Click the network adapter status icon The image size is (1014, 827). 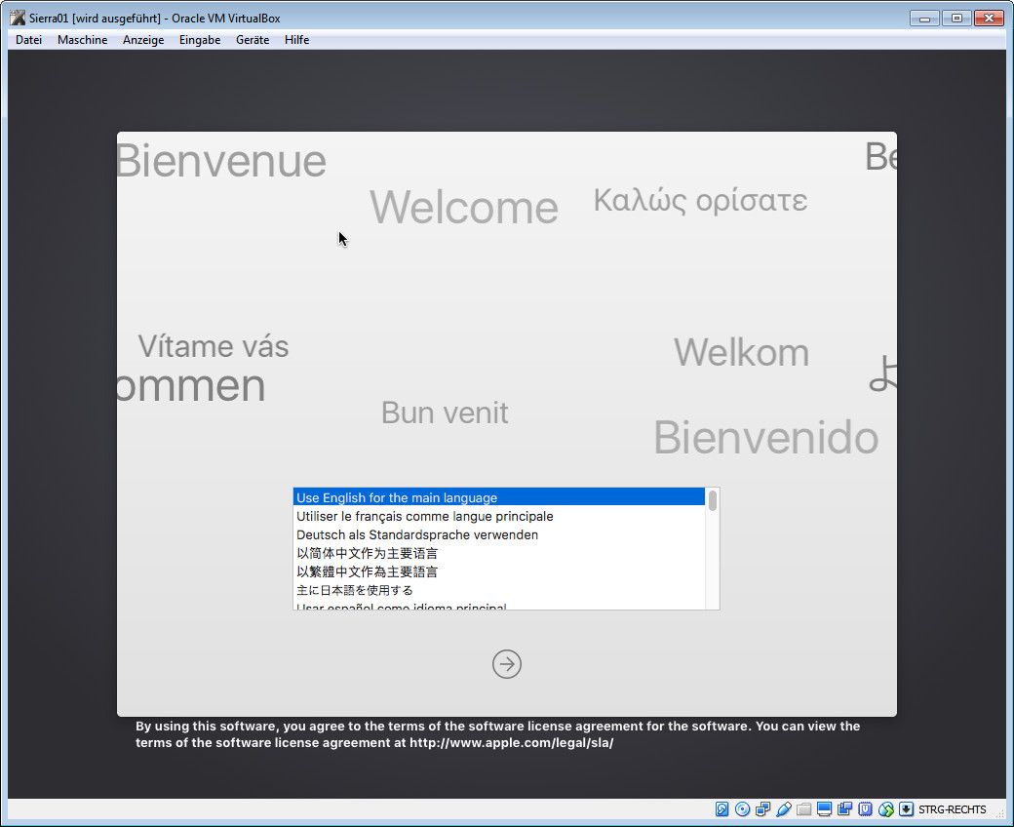click(763, 809)
